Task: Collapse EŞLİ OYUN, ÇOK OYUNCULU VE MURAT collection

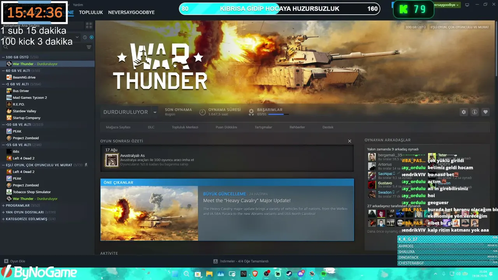Action: coord(4,165)
